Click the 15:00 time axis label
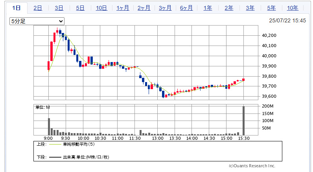The width and height of the screenshot is (313, 172). point(226,138)
